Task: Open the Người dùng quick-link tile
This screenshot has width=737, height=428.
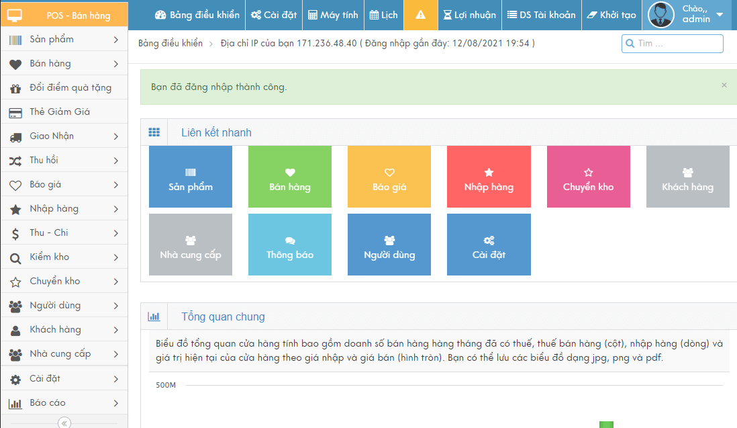Action: pyautogui.click(x=389, y=245)
